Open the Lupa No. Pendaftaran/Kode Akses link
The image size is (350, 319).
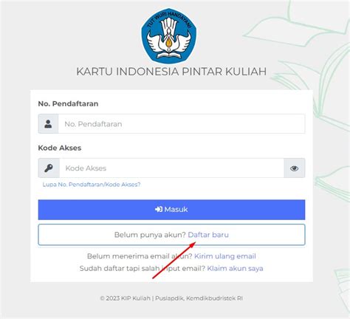(x=92, y=185)
